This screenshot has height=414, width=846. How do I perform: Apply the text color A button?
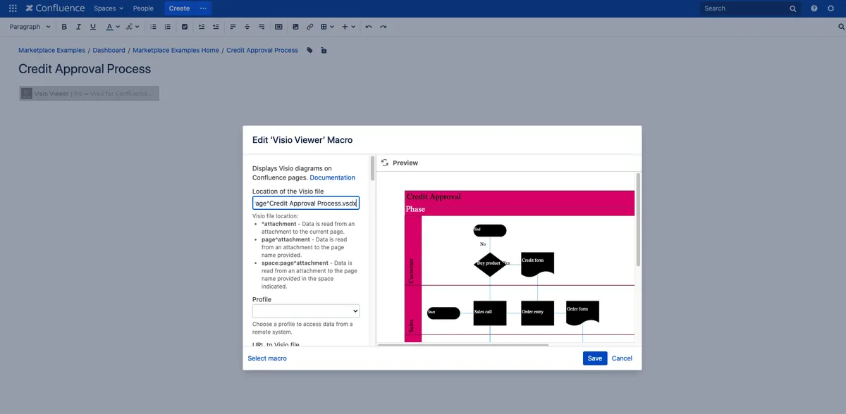pos(109,27)
